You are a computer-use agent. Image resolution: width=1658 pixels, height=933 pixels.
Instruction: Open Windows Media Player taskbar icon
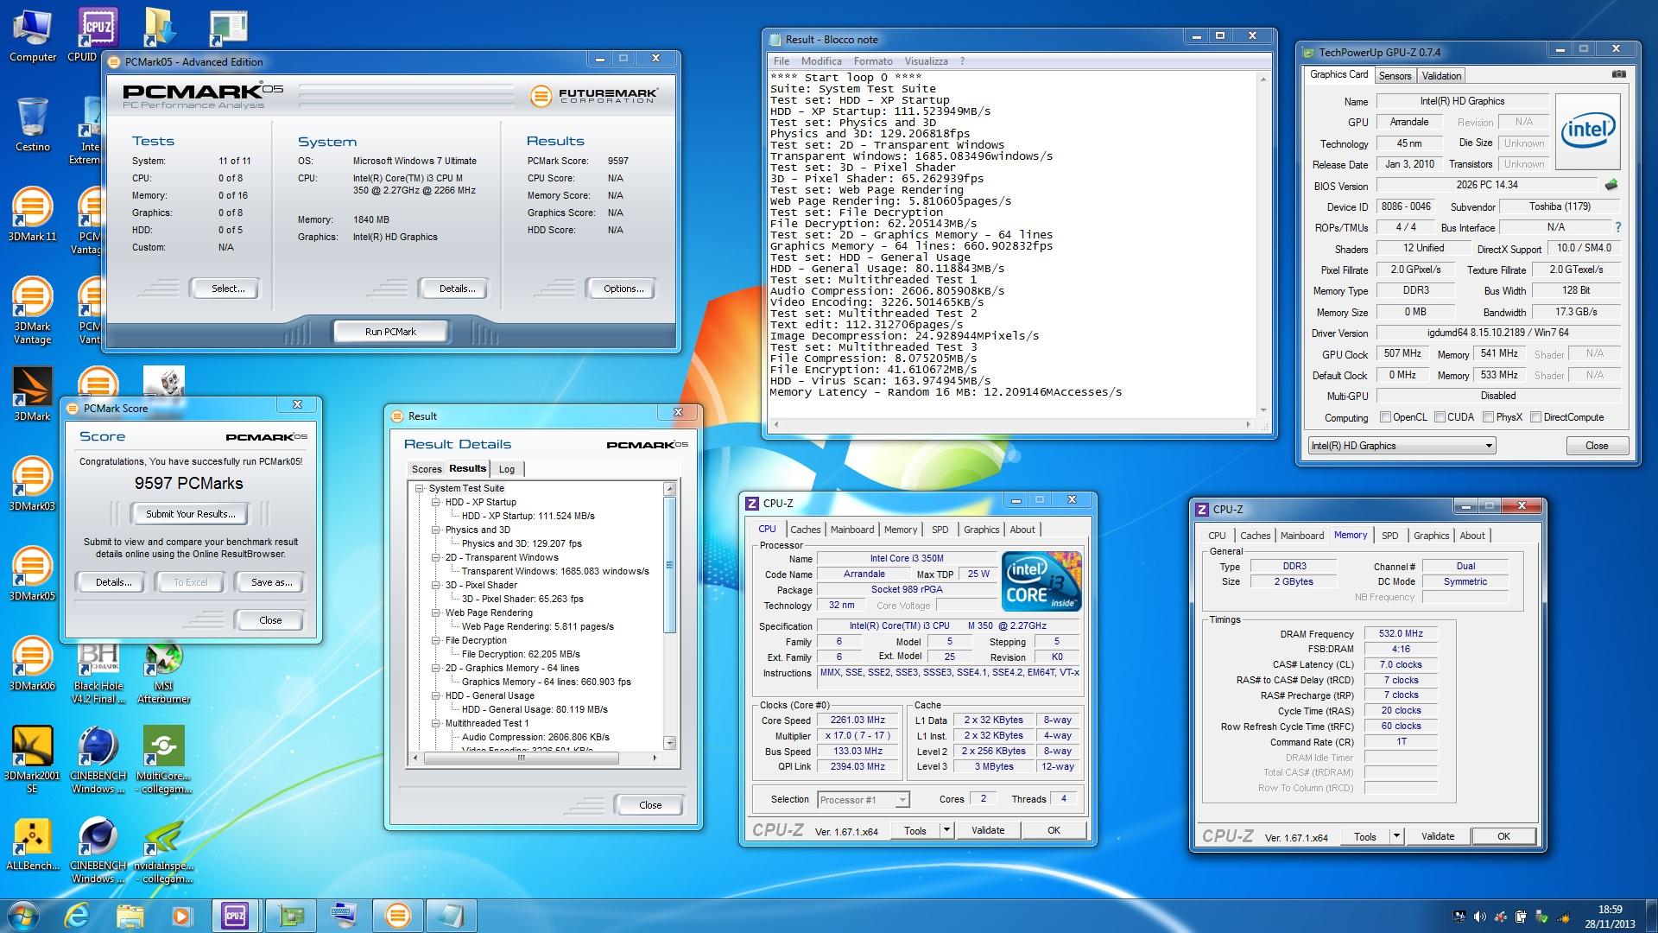181,916
